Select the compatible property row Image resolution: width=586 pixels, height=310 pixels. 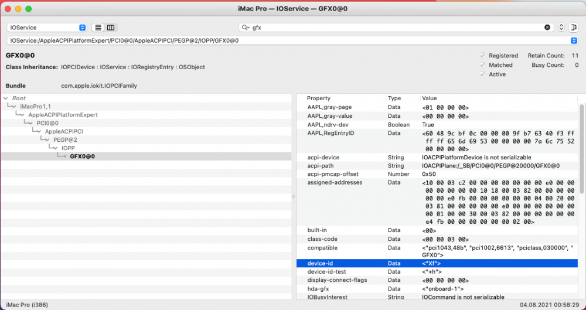[x=437, y=251]
